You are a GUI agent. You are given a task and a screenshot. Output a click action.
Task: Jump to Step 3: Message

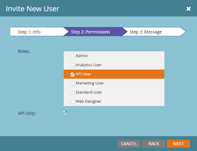pos(154,32)
